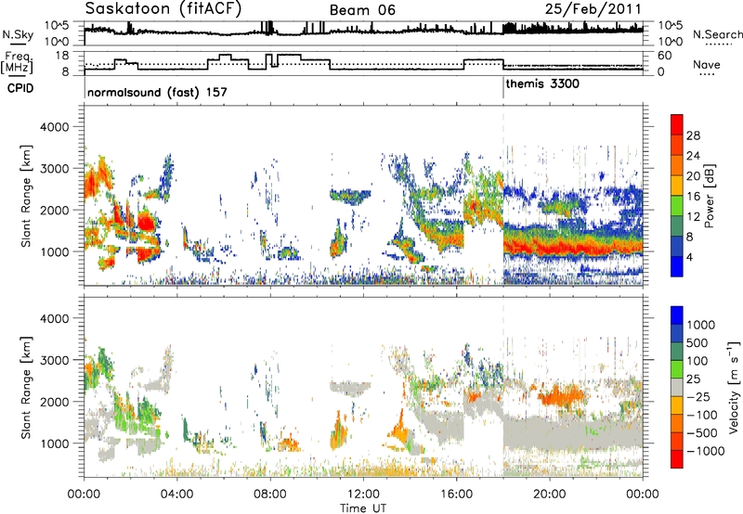
Task: Click the "CPID" row label
Action: pyautogui.click(x=20, y=88)
